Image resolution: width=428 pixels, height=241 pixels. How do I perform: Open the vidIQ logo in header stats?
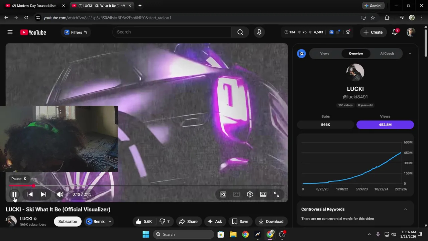pyautogui.click(x=331, y=32)
